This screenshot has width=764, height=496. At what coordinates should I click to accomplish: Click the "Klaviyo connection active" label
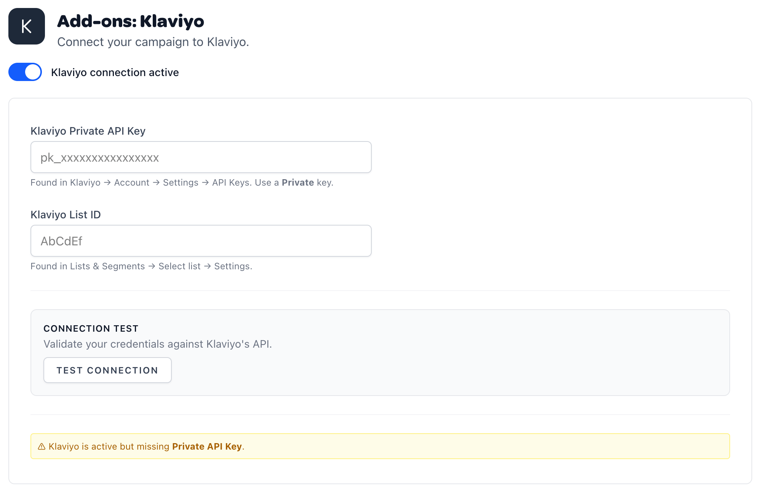pos(115,72)
